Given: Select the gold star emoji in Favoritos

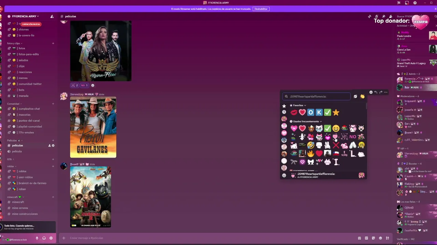Looking at the screenshot, I should pyautogui.click(x=336, y=112).
